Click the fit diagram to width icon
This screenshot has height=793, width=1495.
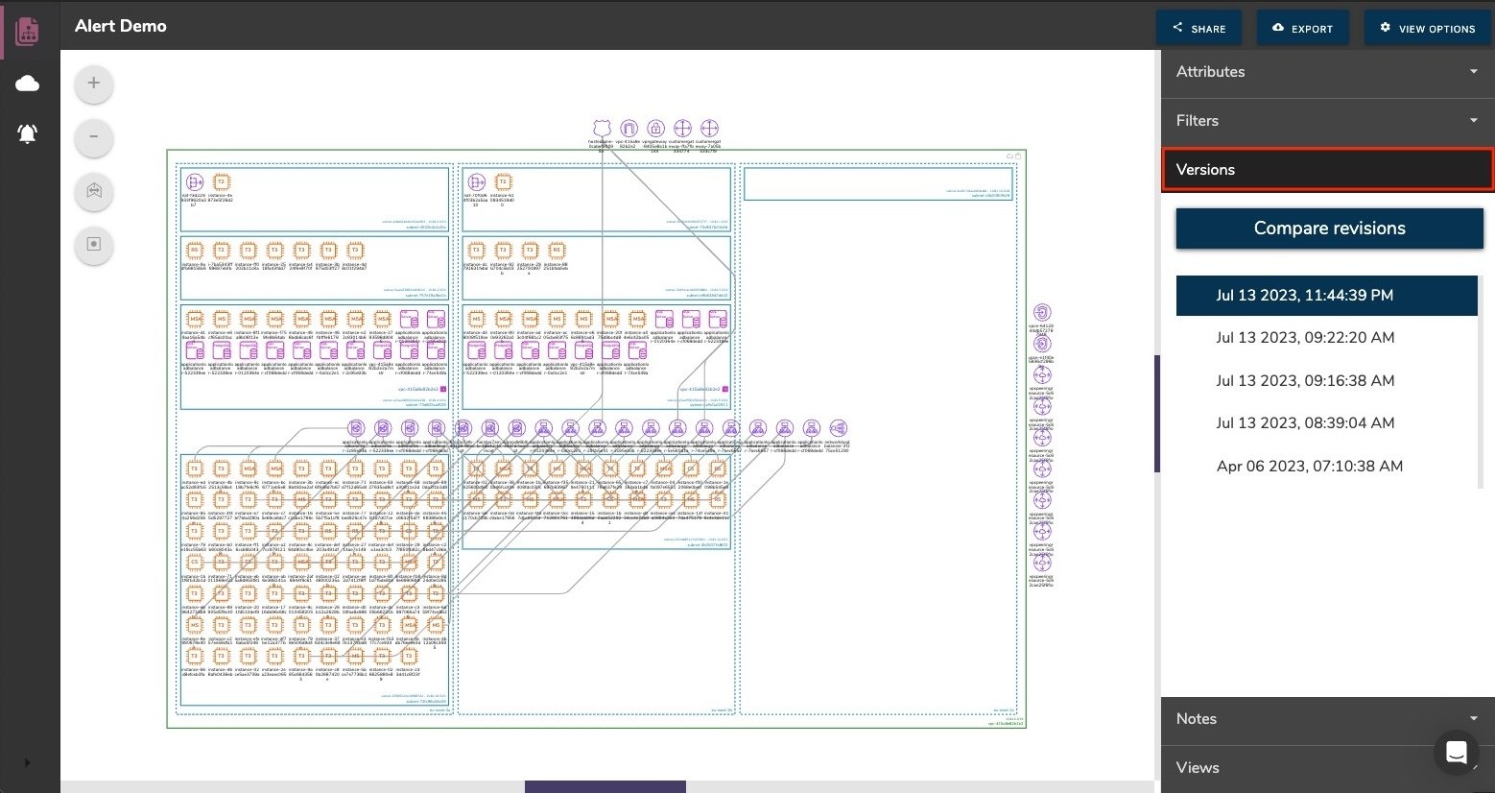pos(94,191)
